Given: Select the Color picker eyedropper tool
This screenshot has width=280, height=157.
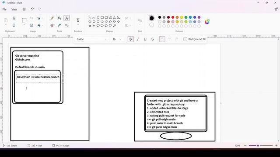Looking at the screenshot, I should tap(59, 25).
